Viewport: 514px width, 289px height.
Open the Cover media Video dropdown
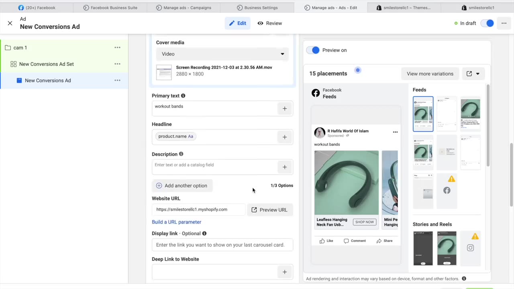click(x=223, y=54)
